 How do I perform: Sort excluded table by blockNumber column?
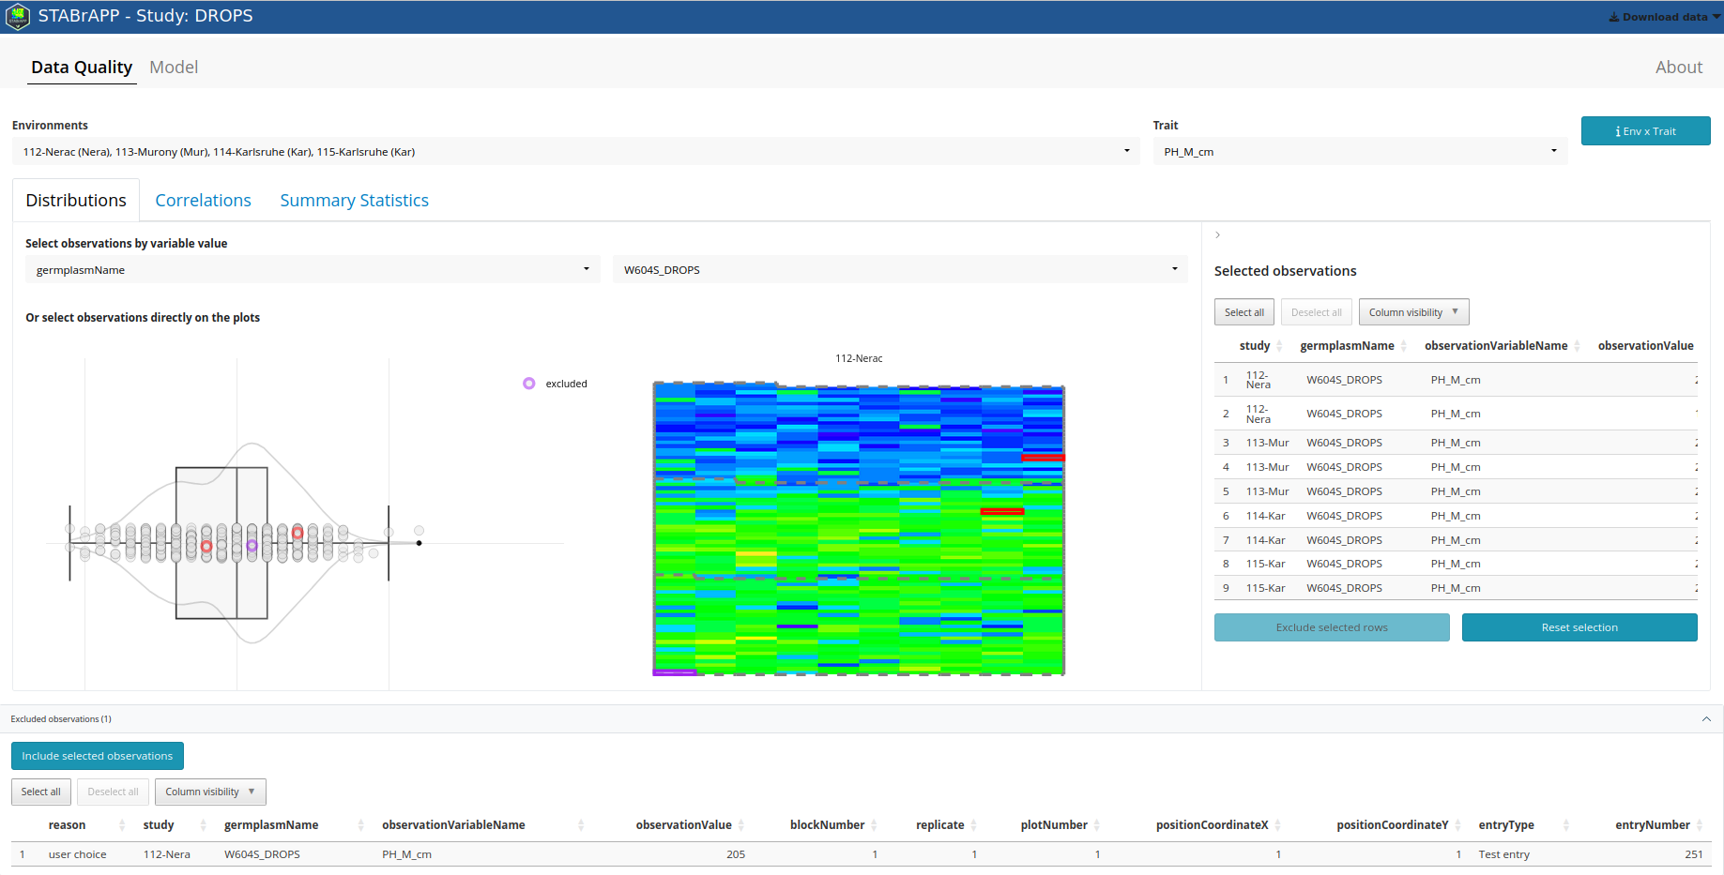[833, 825]
